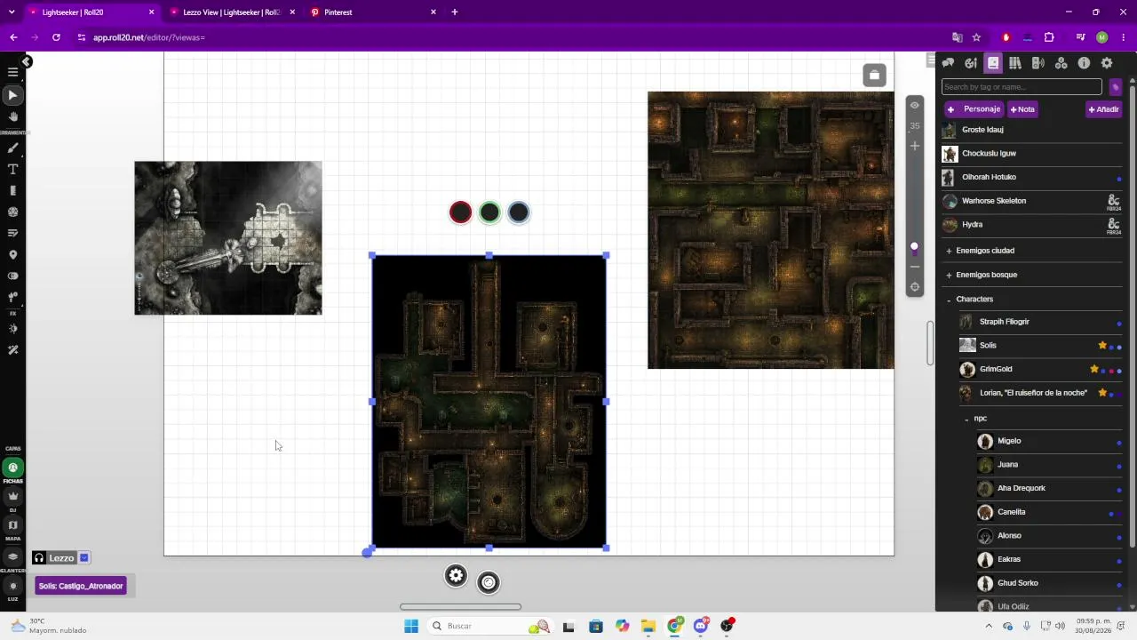Switch to the DJ crown layer
This screenshot has height=640, width=1137.
click(x=12, y=496)
